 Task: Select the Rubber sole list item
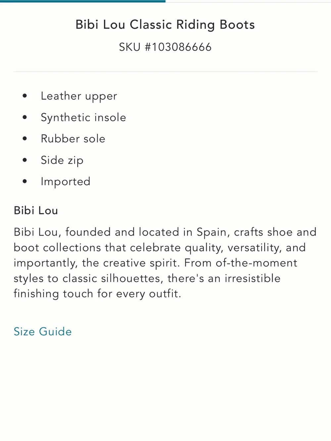click(73, 139)
